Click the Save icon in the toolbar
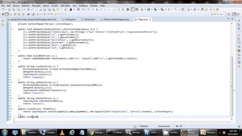This screenshot has height=136, width=242. pos(9,9)
